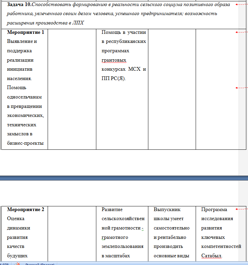This screenshot has width=248, height=265.
Task: Click the line "ной грамотности -"
Action: [x=122, y=228]
